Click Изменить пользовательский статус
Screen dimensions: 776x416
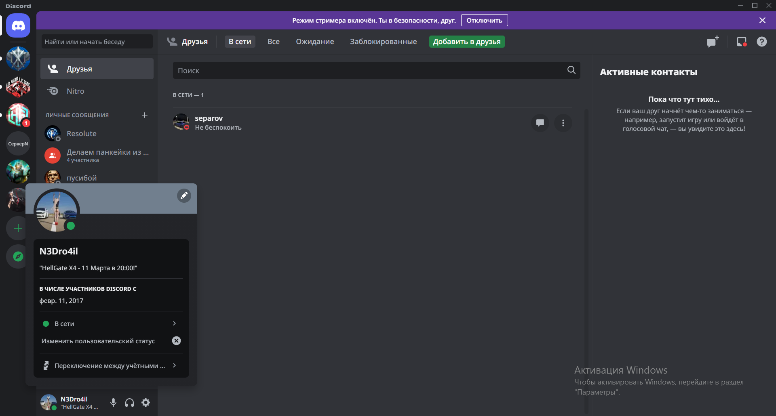click(98, 341)
